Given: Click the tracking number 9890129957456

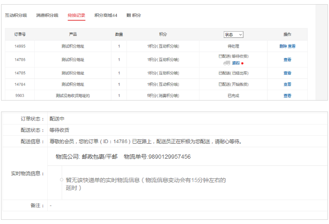Looking at the screenshot, I should pos(170,157).
